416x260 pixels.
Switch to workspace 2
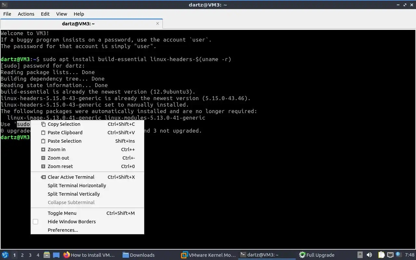click(x=22, y=255)
